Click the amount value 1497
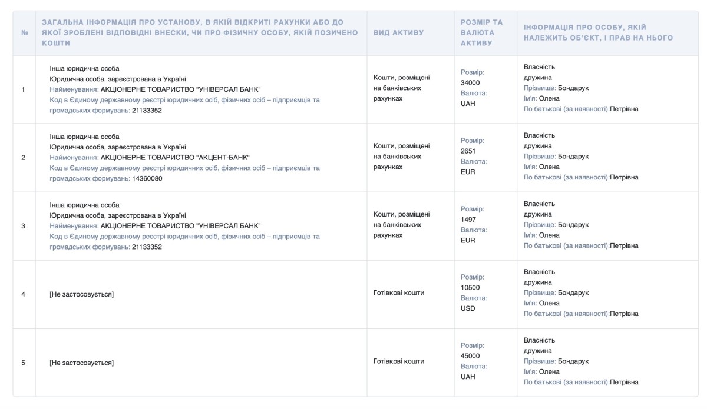Image resolution: width=707 pixels, height=409 pixels. 468,220
